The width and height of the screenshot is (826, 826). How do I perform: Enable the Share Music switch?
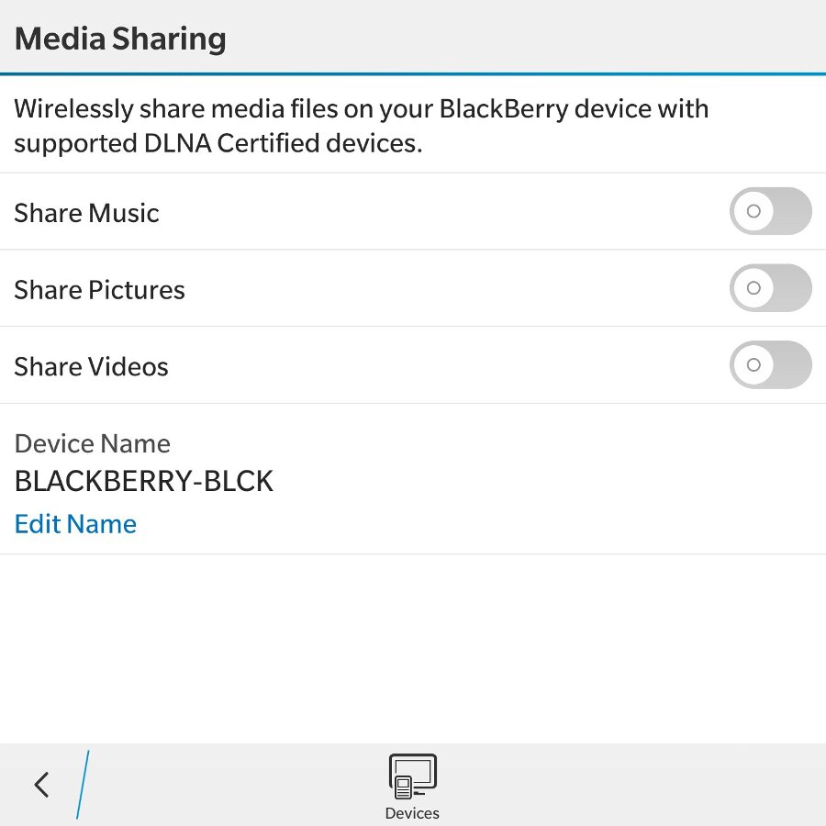[x=771, y=211]
